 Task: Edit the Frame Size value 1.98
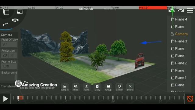coord(9,66)
